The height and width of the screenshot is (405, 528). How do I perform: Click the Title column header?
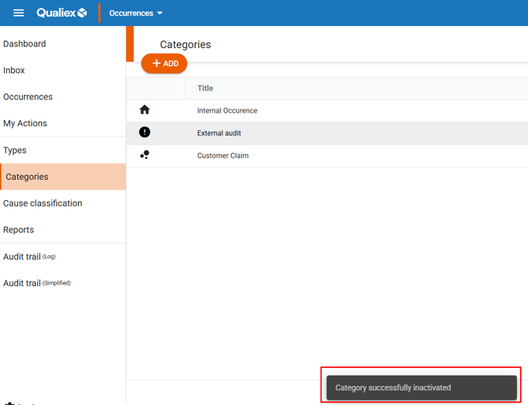[x=205, y=88]
